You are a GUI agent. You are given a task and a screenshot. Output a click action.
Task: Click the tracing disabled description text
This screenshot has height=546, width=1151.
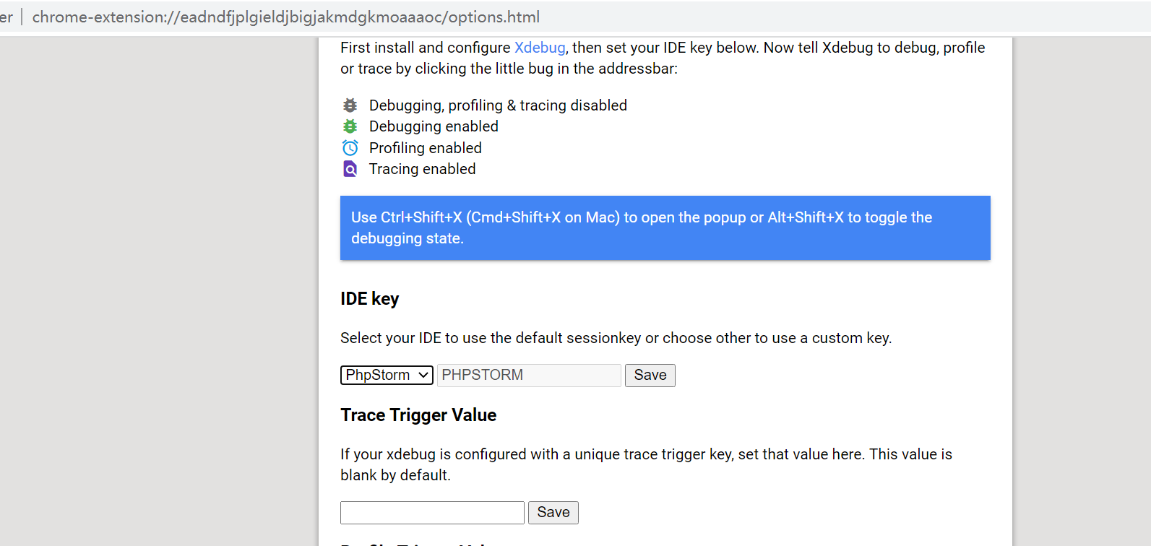tap(498, 105)
